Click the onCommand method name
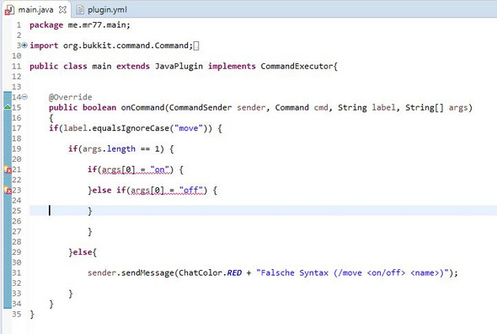Image resolution: width=497 pixels, height=334 pixels. 142,108
